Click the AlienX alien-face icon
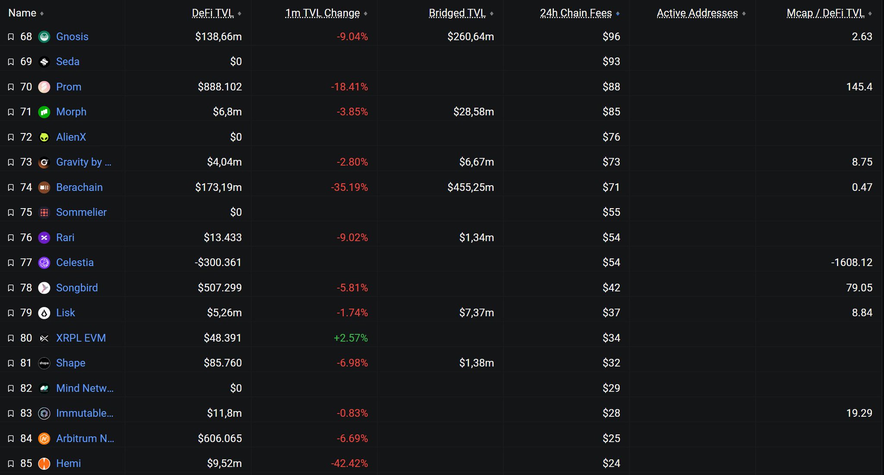This screenshot has height=475, width=884. [x=44, y=137]
